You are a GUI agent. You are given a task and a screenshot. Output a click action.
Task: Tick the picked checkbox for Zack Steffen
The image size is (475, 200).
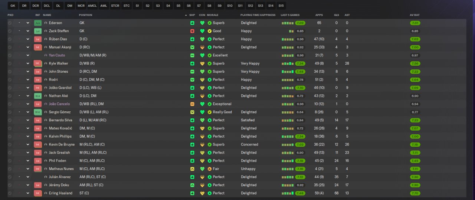coord(10,31)
